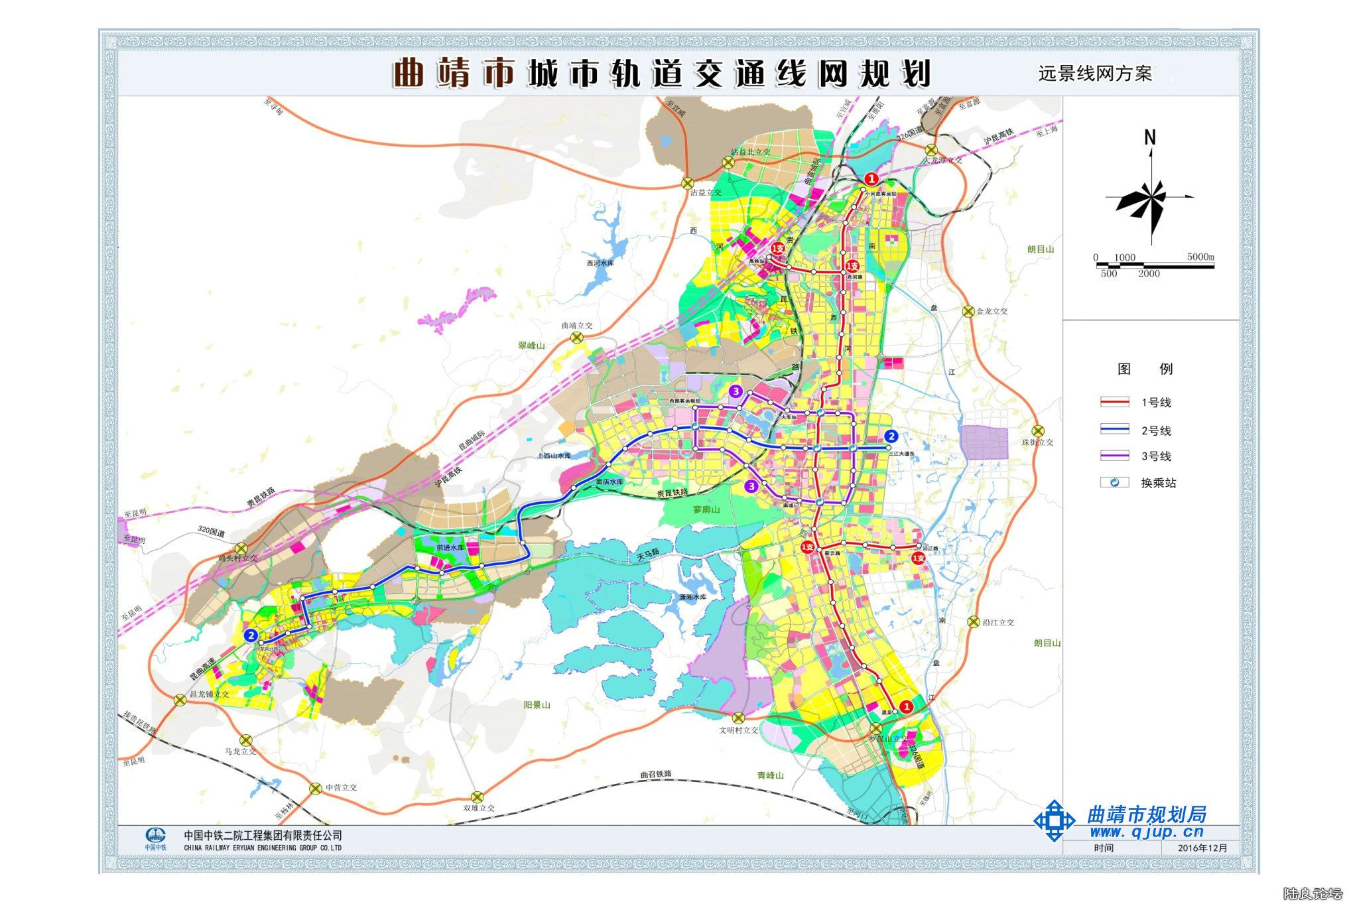Image resolution: width=1347 pixels, height=904 pixels.
Task: Click the 珠街立交 interchange marker
Action: coord(1037,431)
